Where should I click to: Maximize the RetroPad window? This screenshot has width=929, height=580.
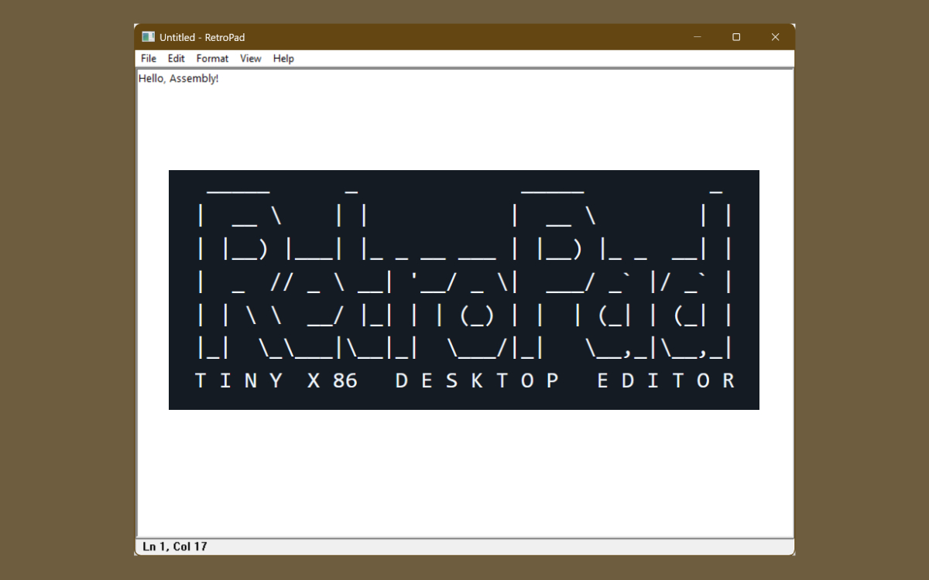[x=736, y=36]
